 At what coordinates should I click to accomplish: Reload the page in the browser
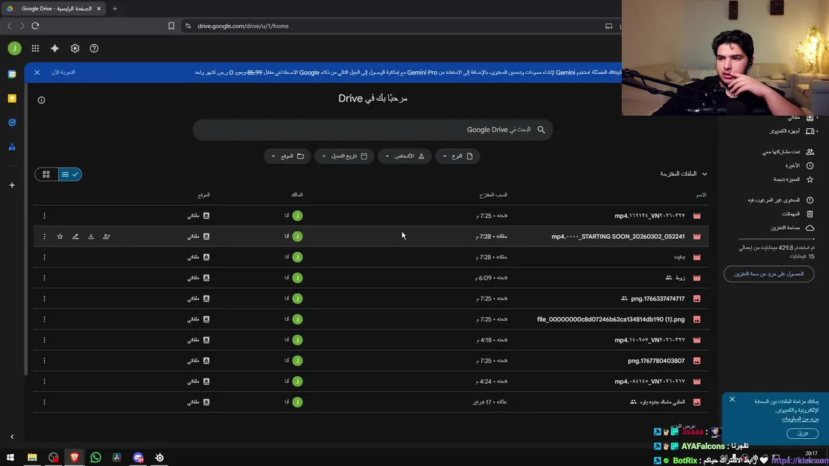[35, 26]
